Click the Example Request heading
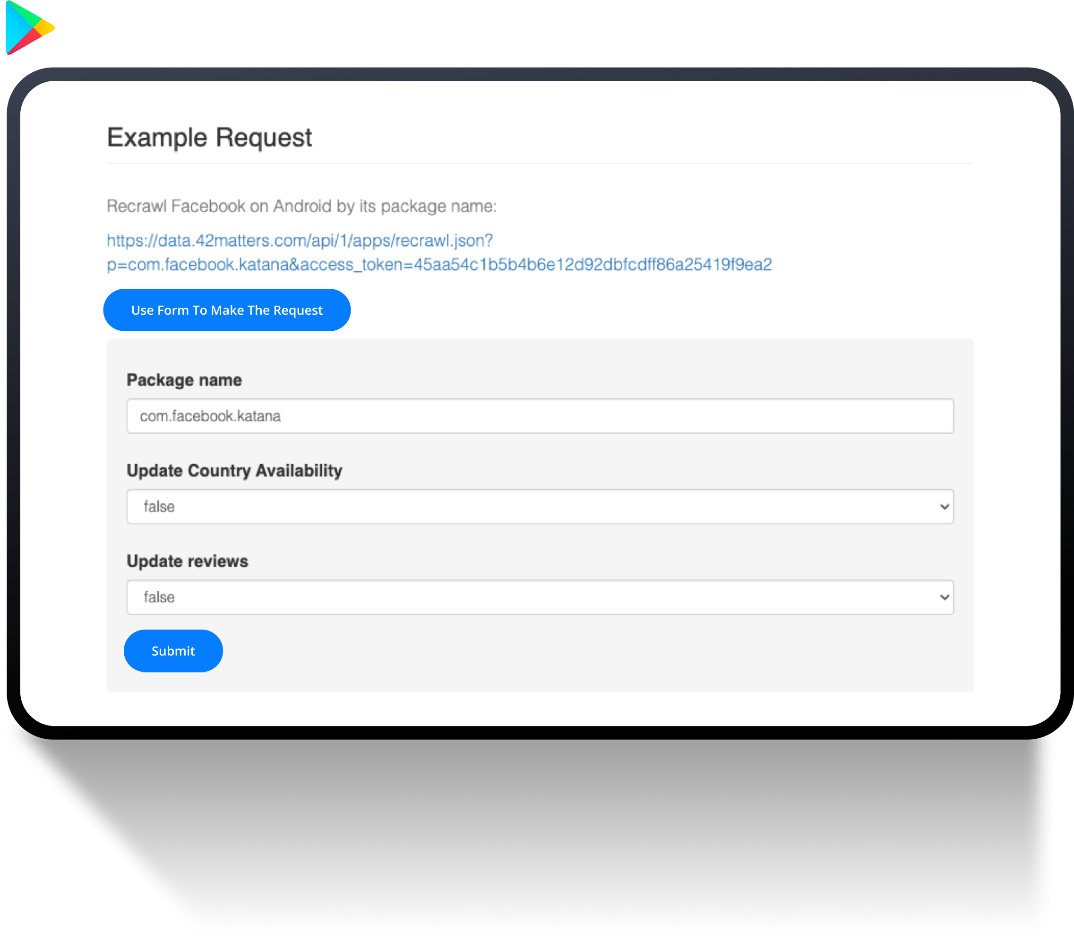Screen dimensions: 1074x950 coord(209,137)
